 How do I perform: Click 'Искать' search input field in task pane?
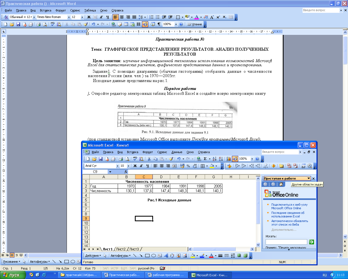(286, 242)
